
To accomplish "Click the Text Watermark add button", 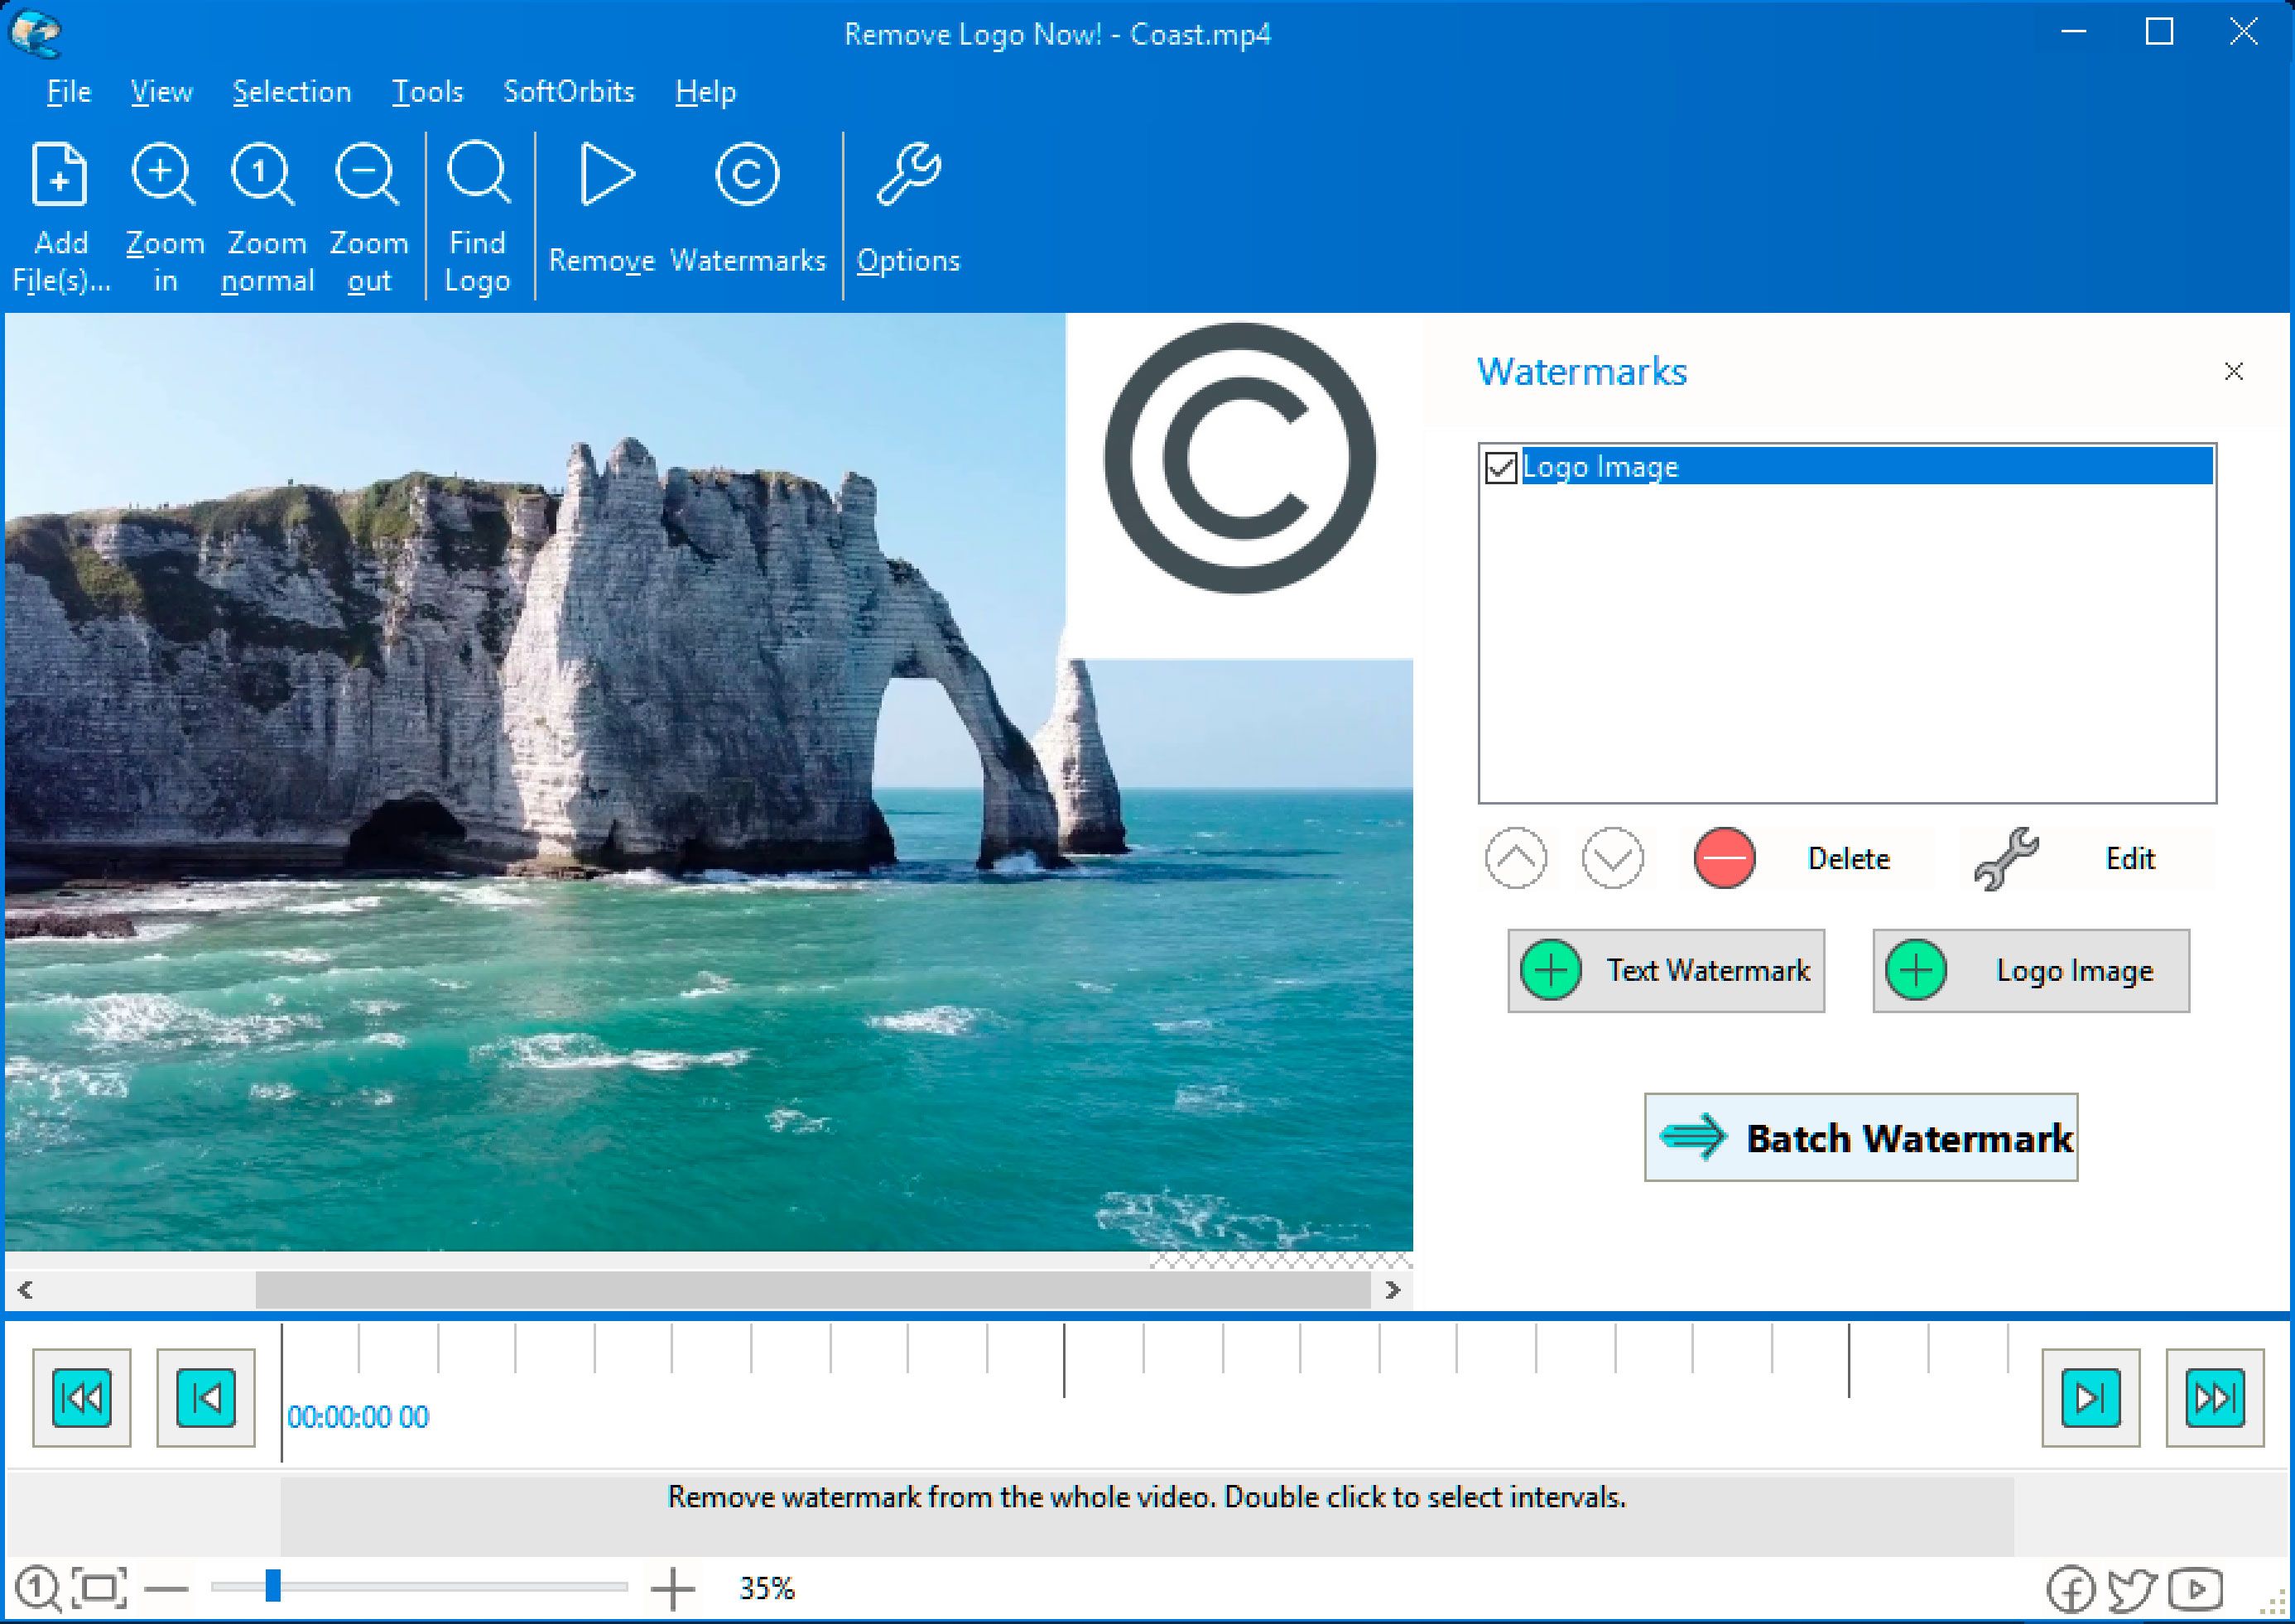I will tap(1672, 972).
